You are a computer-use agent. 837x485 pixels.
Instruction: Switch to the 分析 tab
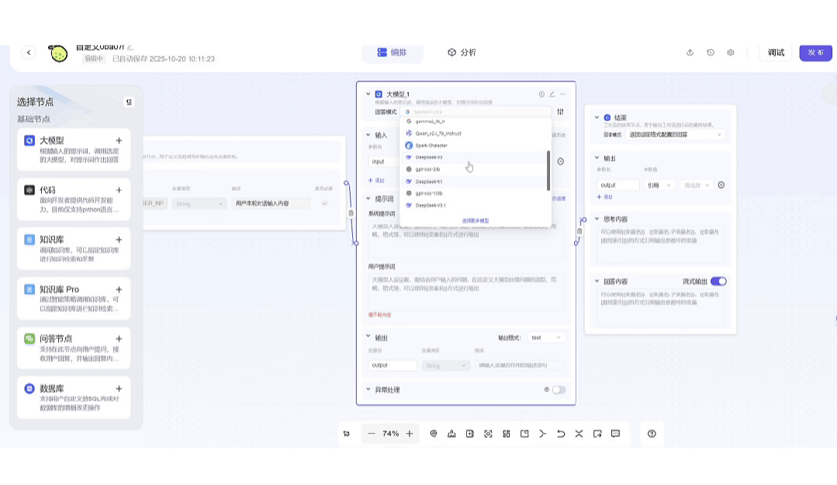(x=462, y=53)
